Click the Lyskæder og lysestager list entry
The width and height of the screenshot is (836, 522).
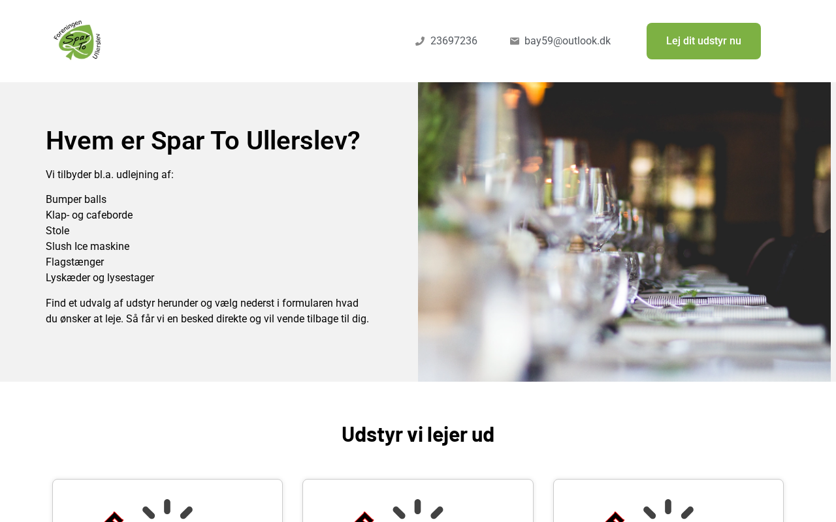coord(100,278)
